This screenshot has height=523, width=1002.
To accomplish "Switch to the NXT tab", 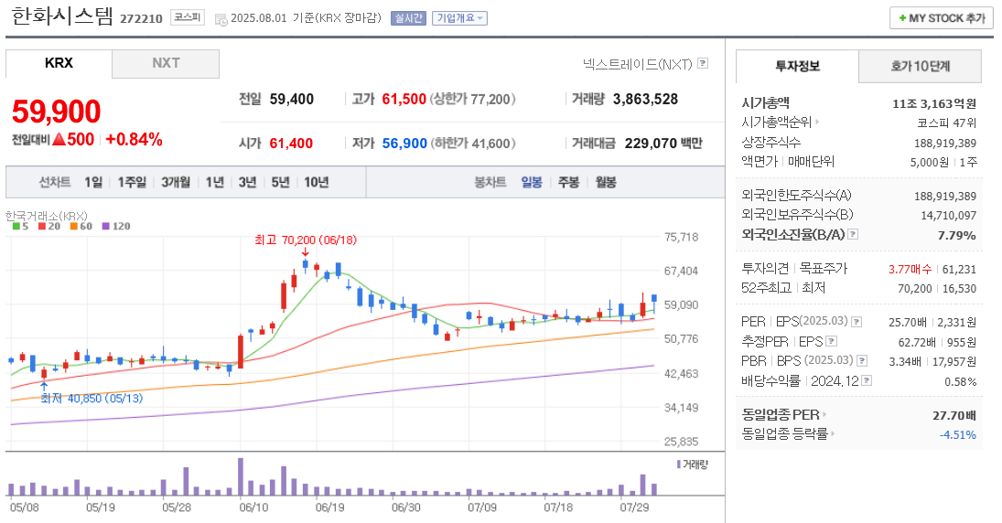I will [166, 63].
